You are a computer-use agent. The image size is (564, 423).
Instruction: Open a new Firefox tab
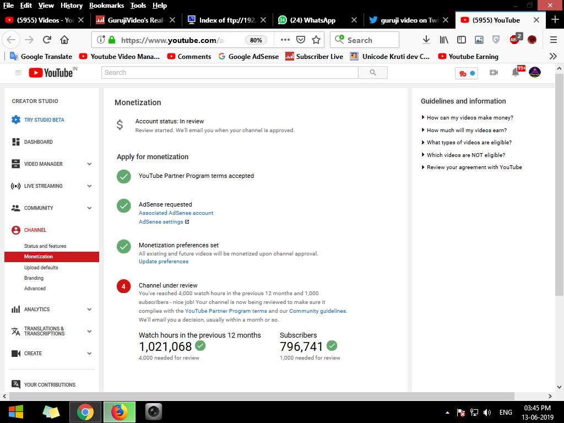[x=555, y=20]
